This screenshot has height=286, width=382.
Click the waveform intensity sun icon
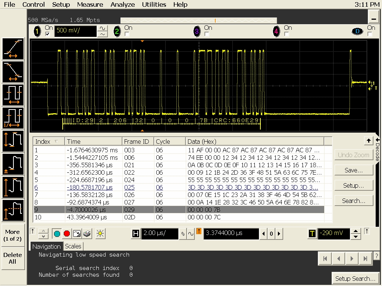click(x=100, y=234)
